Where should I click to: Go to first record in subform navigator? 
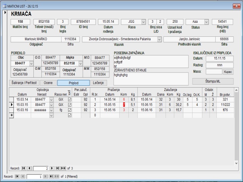(24, 167)
